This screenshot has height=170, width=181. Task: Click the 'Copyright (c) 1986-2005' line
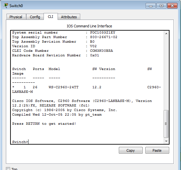click(x=64, y=110)
